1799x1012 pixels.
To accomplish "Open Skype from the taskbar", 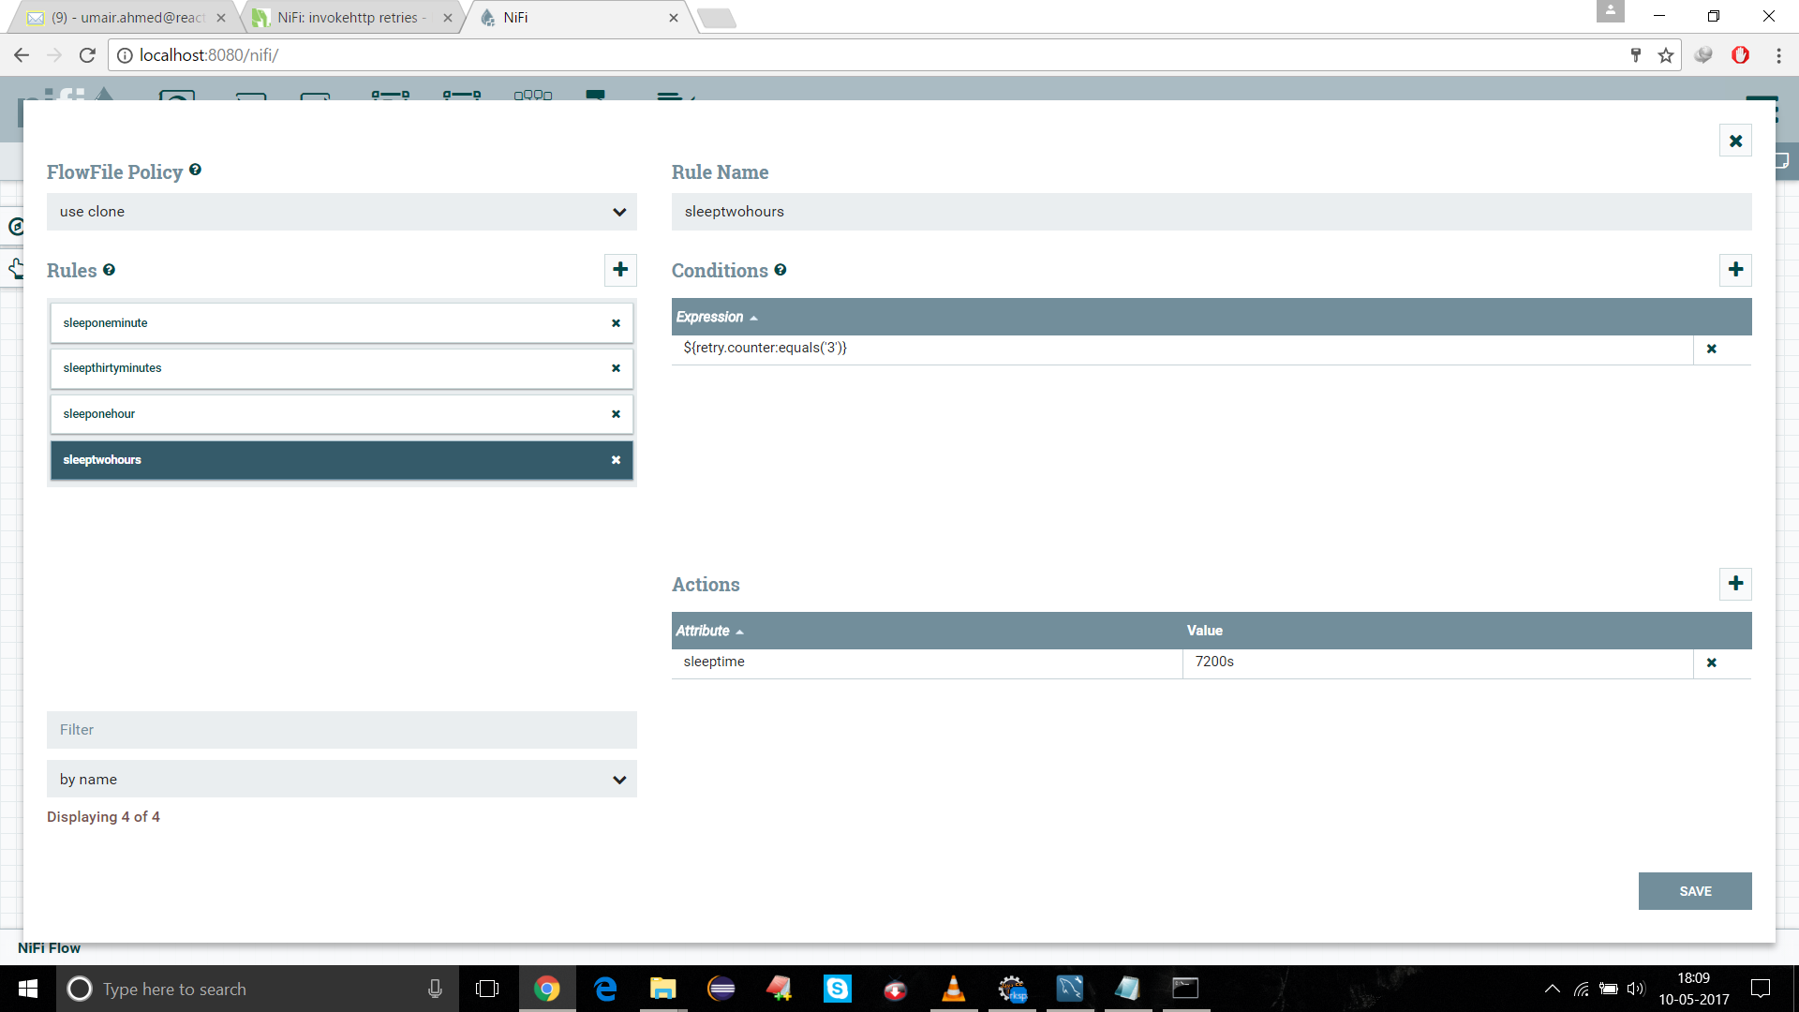I will 837,989.
